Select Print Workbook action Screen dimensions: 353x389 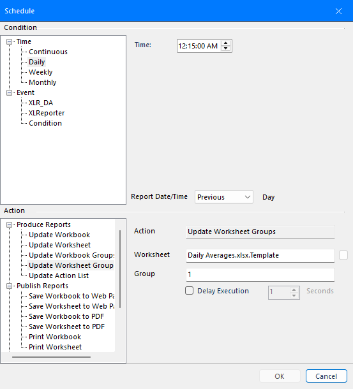(55, 337)
